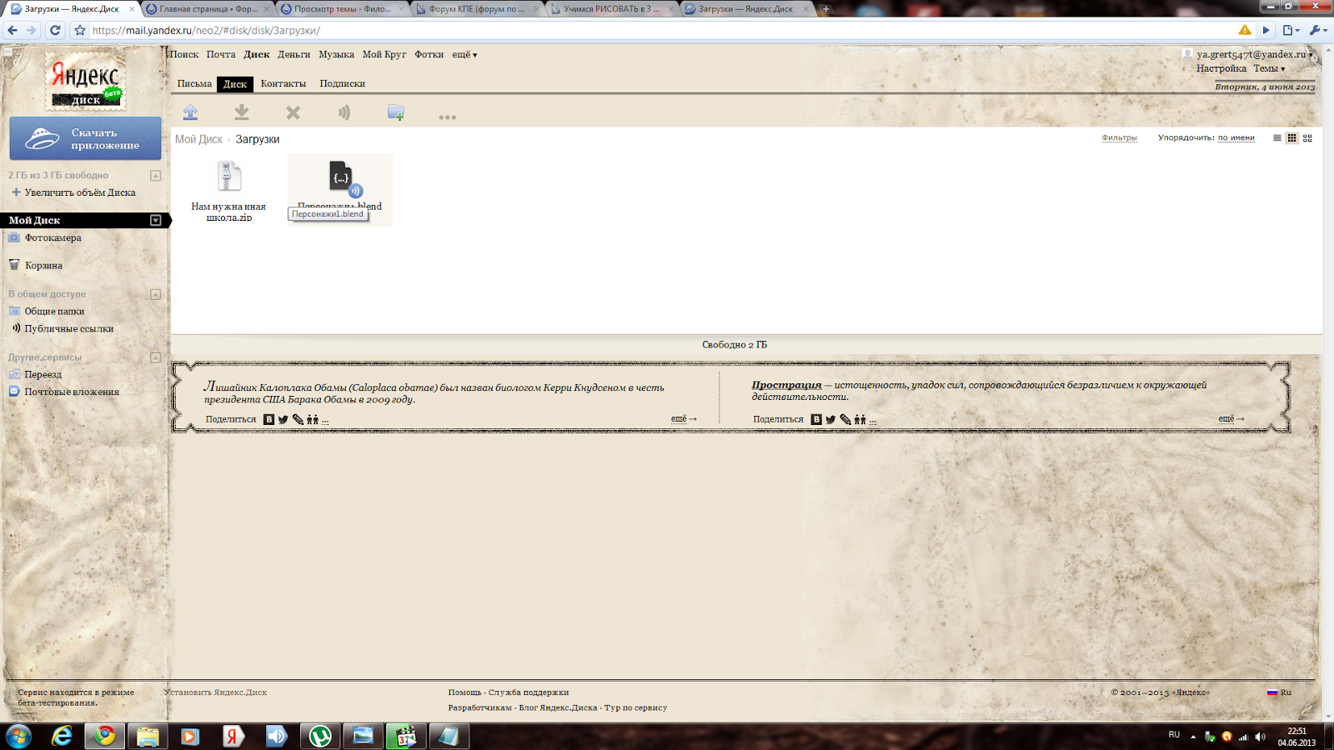Share Прострация definition via Twitter icon
This screenshot has width=1334, height=750.
[830, 419]
